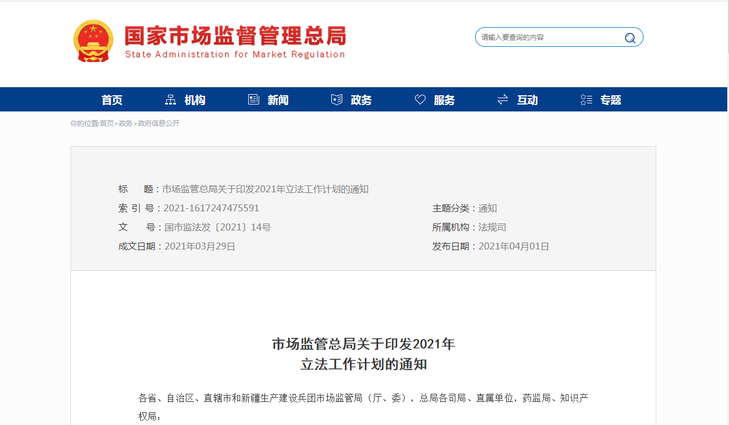Viewport: 729px width, 425px height.
Task: Open the 专题 menu label
Action: (611, 100)
